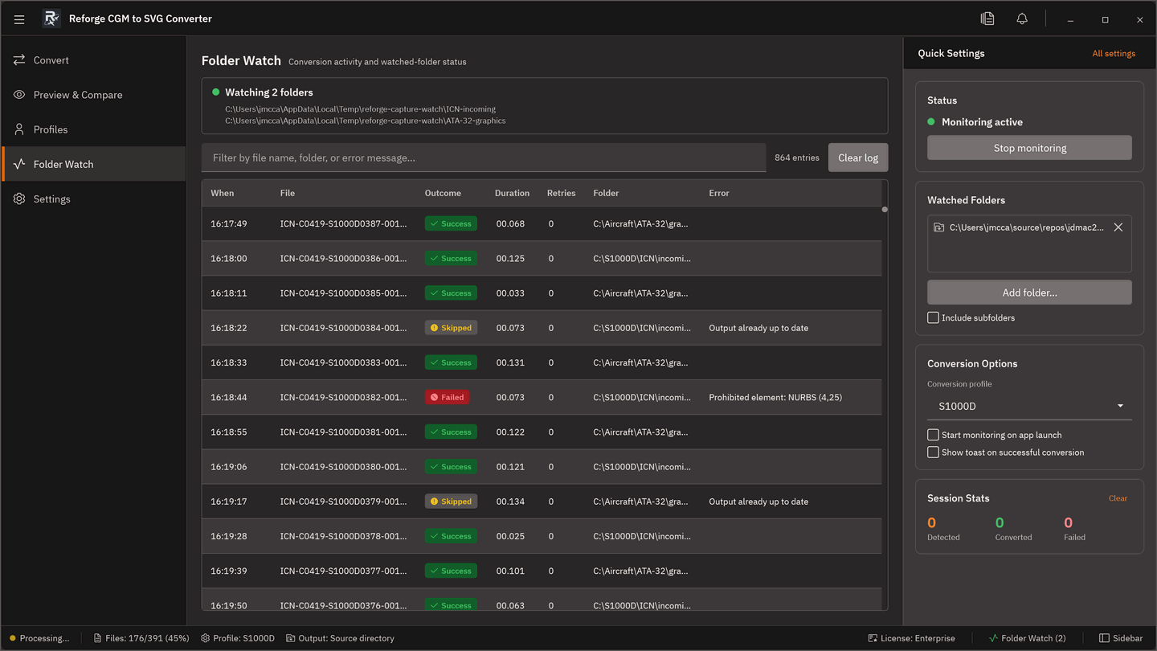Click the watched folder entry icon
This screenshot has width=1157, height=651.
click(938, 227)
